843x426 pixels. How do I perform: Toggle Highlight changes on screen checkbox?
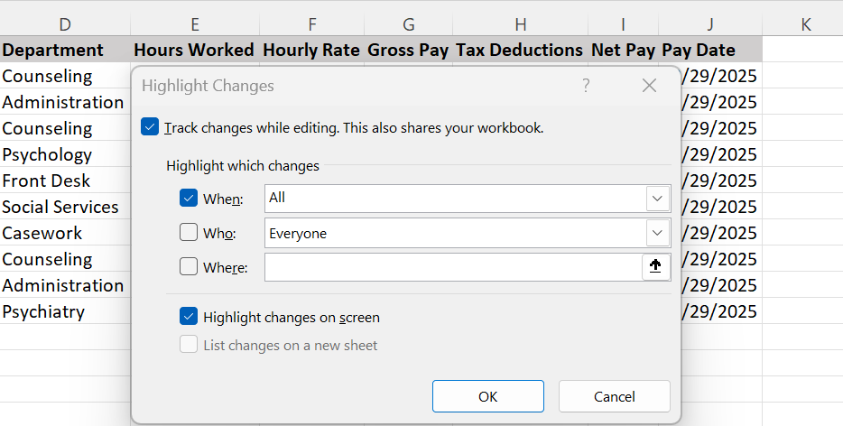pos(189,317)
